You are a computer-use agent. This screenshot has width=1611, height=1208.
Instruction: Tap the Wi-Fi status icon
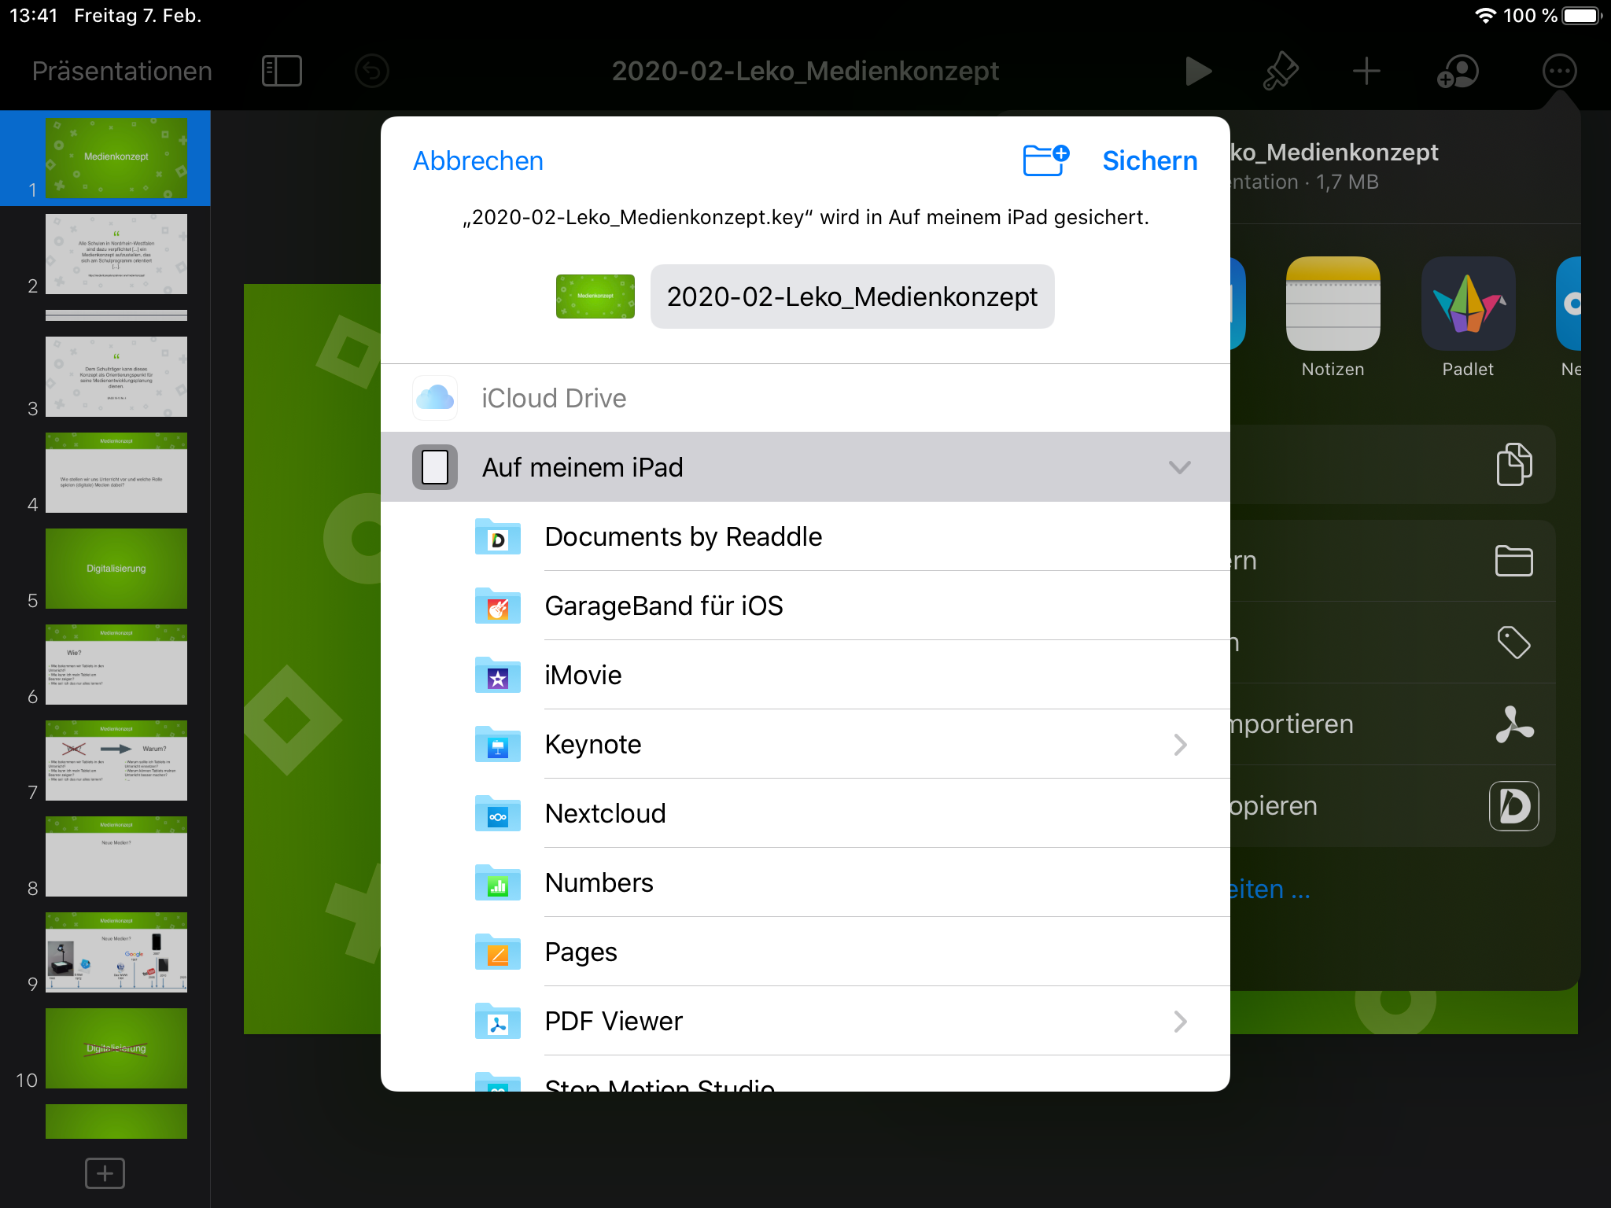point(1484,16)
